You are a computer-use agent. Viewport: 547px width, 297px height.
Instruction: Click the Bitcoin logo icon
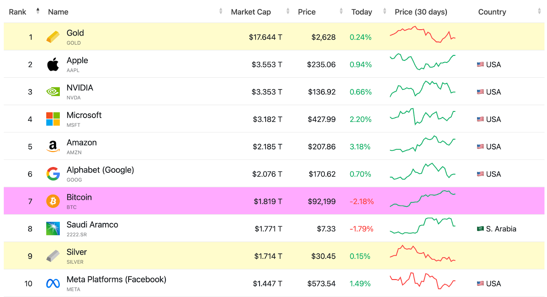pyautogui.click(x=53, y=201)
